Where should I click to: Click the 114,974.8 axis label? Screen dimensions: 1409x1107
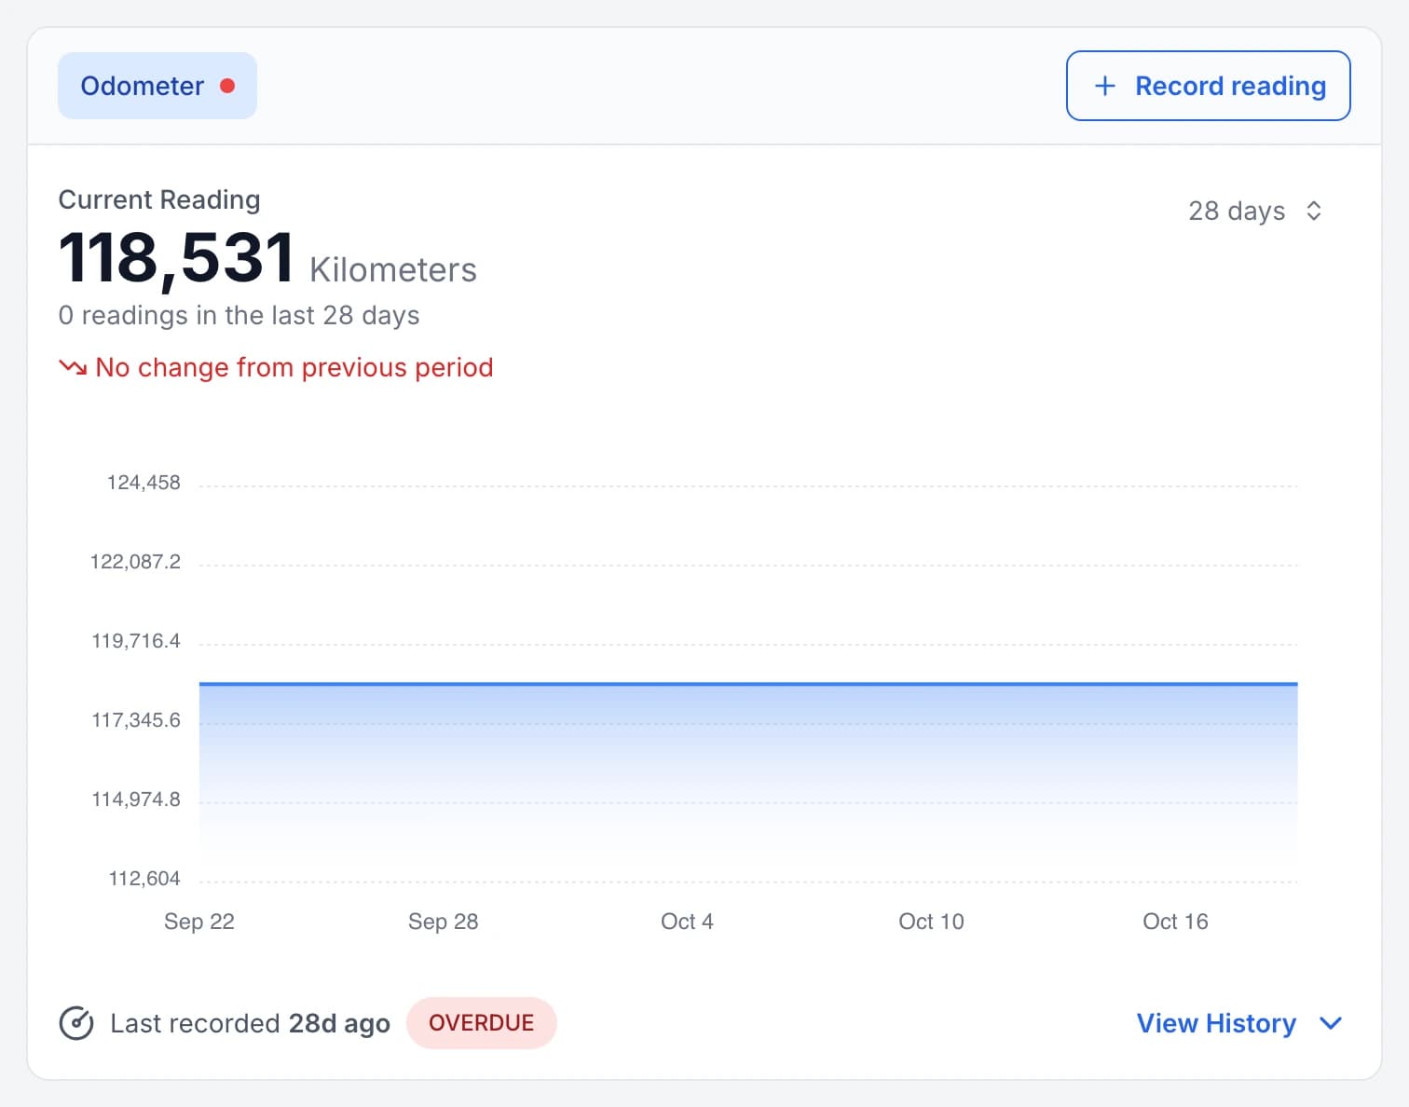(136, 799)
